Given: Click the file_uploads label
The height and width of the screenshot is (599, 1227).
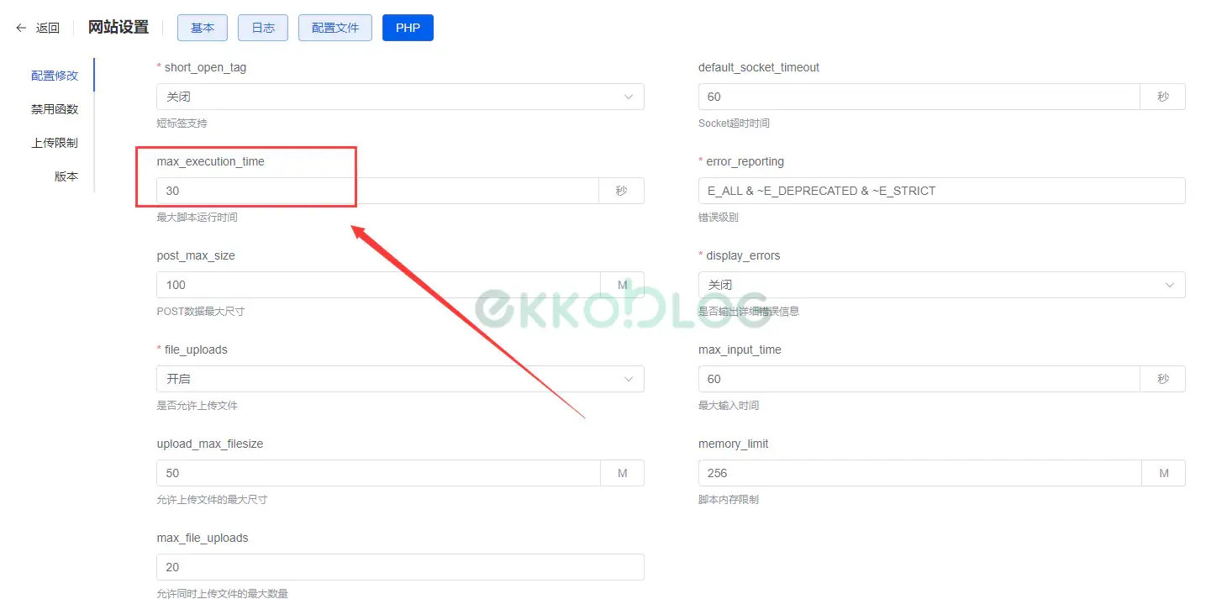Looking at the screenshot, I should click(196, 349).
